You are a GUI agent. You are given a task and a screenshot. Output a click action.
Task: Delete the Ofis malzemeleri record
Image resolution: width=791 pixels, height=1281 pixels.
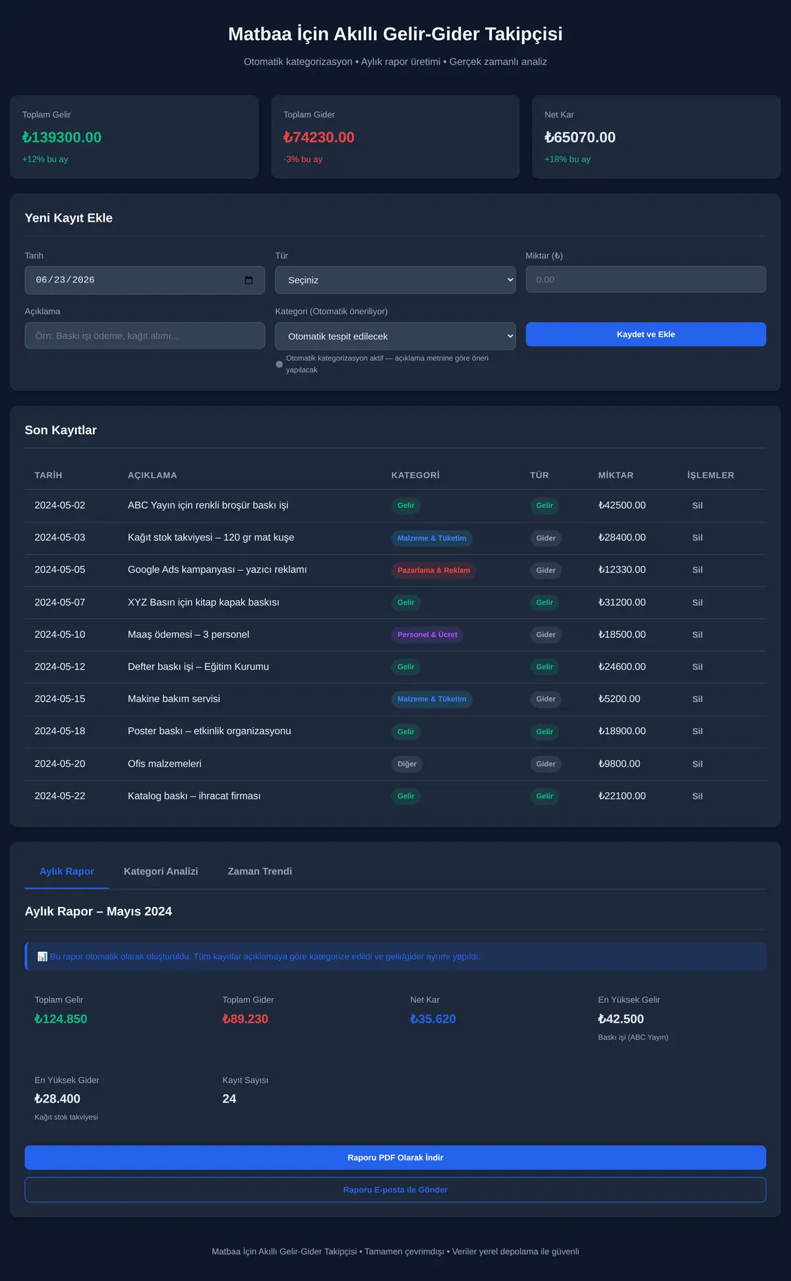point(697,764)
